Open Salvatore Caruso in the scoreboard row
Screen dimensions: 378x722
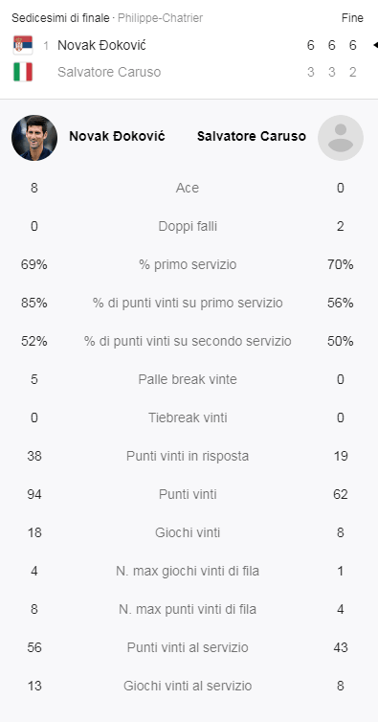(109, 72)
